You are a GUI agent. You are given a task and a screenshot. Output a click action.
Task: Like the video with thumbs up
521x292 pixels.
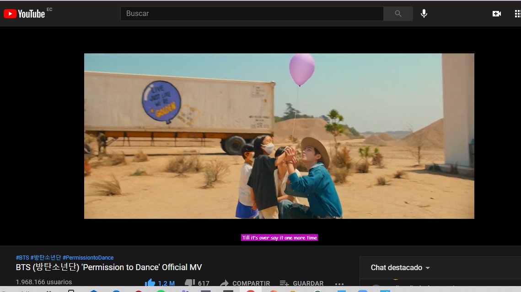160,283
